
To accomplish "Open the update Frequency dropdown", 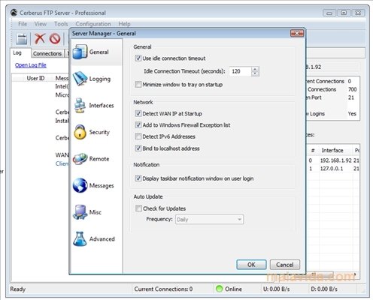I will coord(209,220).
